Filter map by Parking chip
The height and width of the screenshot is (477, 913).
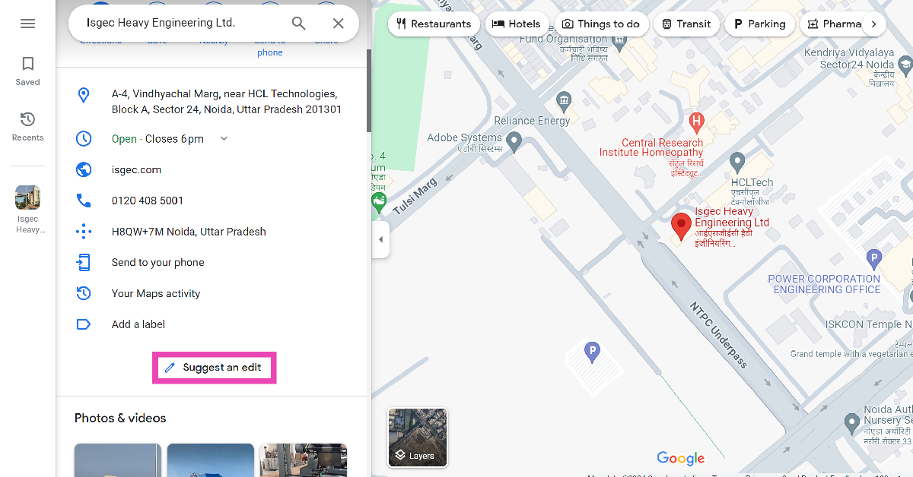click(759, 24)
